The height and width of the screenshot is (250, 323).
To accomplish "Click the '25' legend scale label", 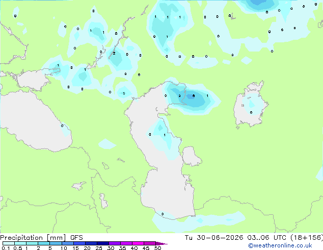I will 99,248.
